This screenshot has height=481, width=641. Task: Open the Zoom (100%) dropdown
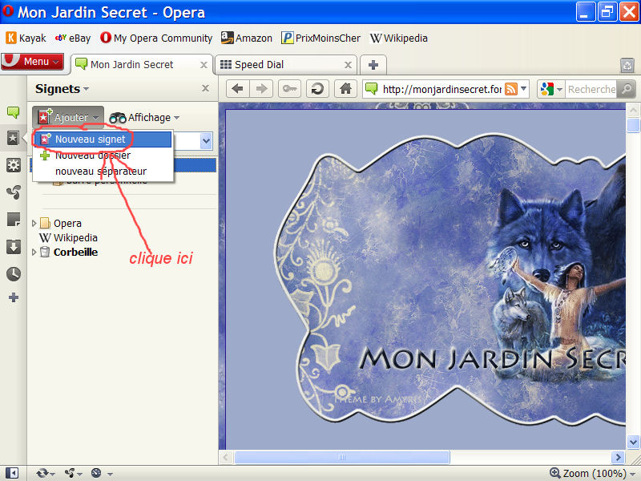click(593, 473)
